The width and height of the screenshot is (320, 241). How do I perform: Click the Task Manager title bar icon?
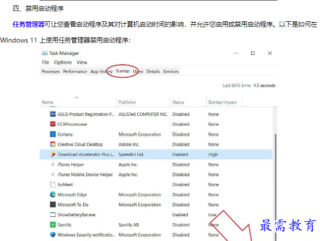(45, 53)
